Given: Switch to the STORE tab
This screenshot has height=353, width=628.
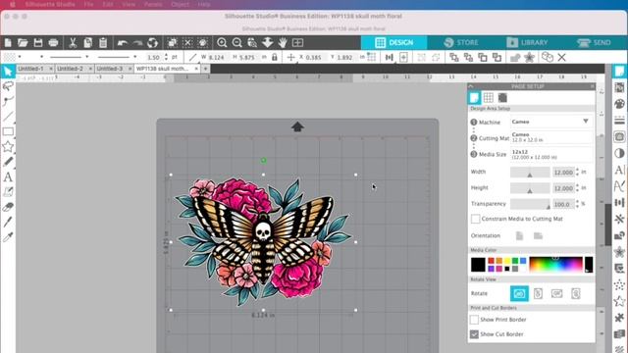Looking at the screenshot, I should coord(461,42).
